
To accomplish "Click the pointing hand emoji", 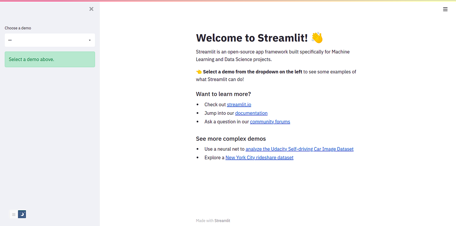I will tap(198, 71).
